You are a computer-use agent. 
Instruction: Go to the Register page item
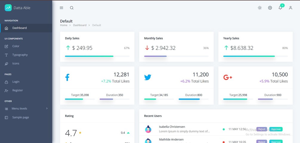point(26,90)
